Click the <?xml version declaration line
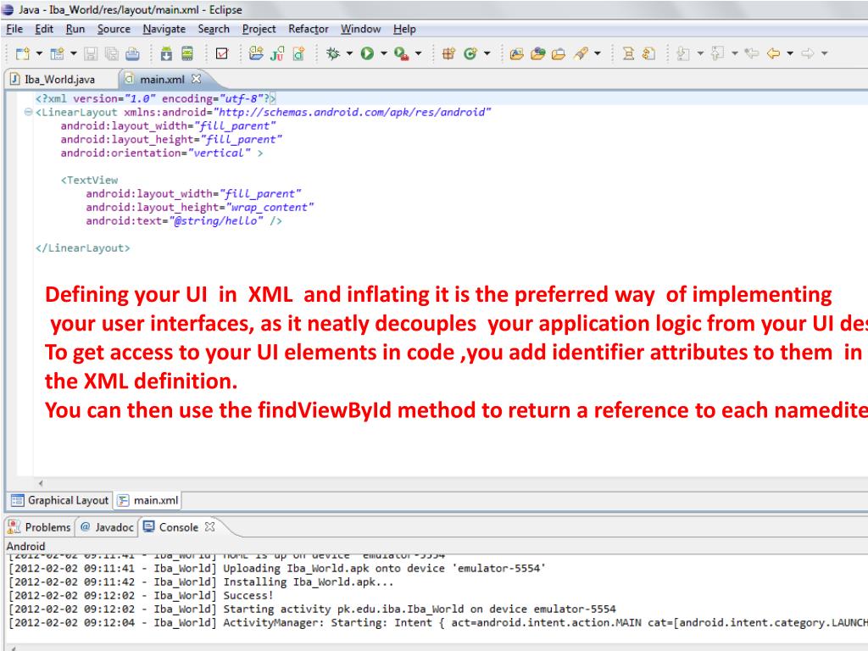 [x=156, y=98]
